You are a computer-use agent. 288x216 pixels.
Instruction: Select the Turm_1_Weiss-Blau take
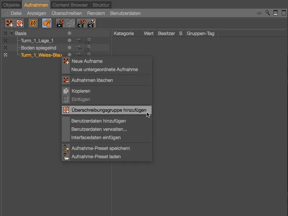41,55
